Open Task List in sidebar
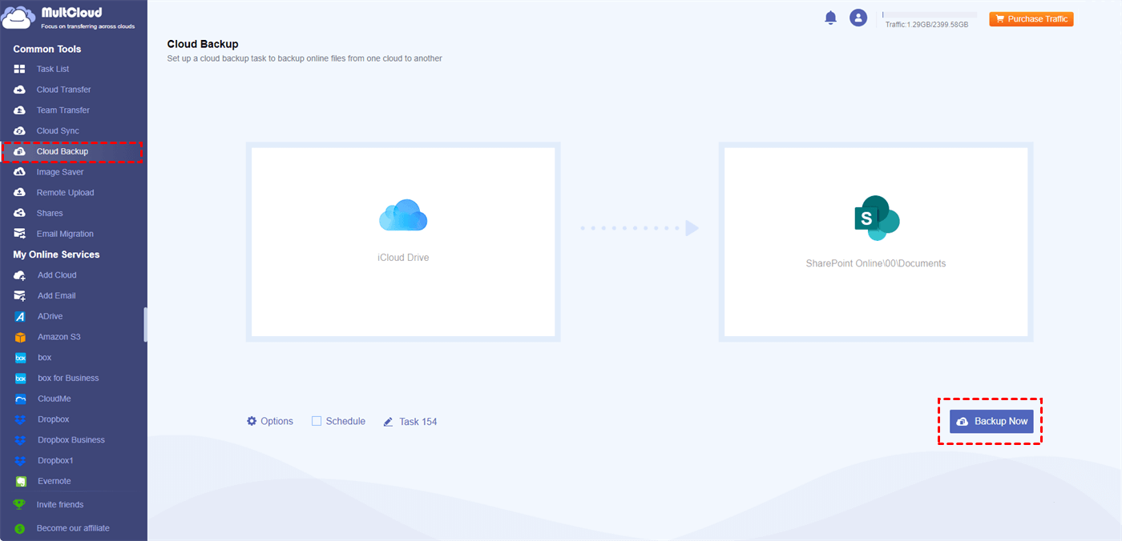Image resolution: width=1122 pixels, height=541 pixels. coord(53,69)
